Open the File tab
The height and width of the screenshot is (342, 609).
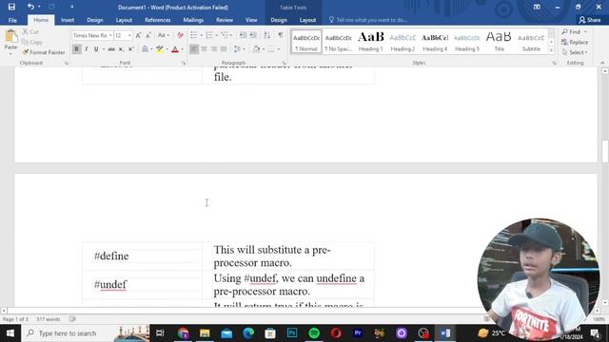click(12, 20)
